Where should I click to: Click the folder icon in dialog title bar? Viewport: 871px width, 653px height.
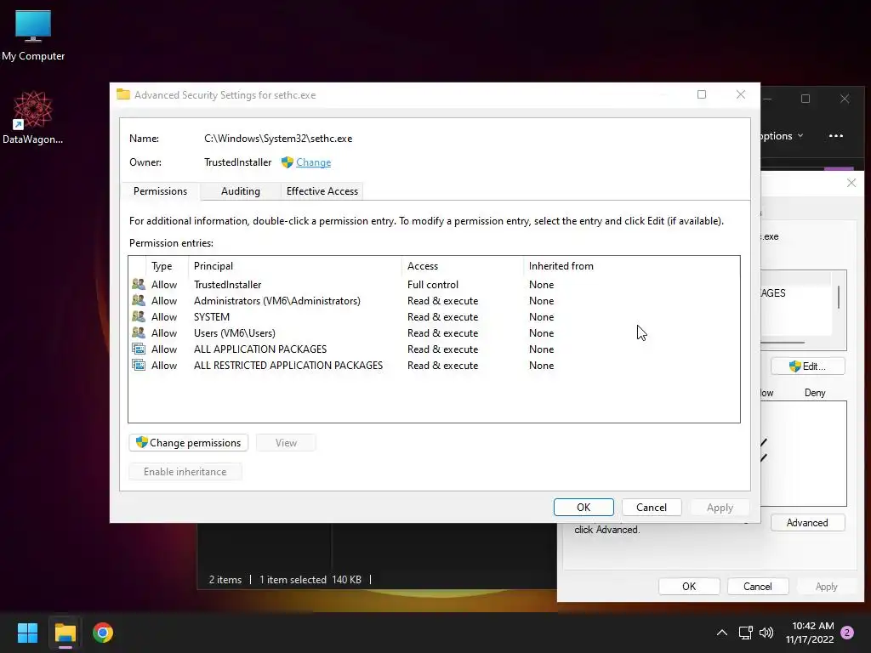click(x=123, y=94)
